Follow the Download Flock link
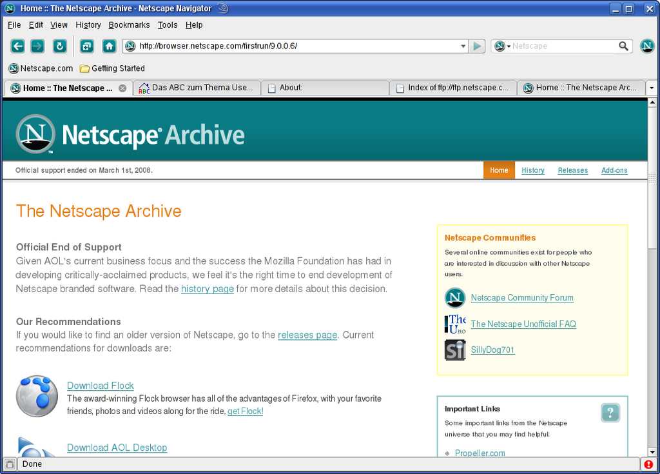Image resolution: width=660 pixels, height=474 pixels. coord(100,386)
